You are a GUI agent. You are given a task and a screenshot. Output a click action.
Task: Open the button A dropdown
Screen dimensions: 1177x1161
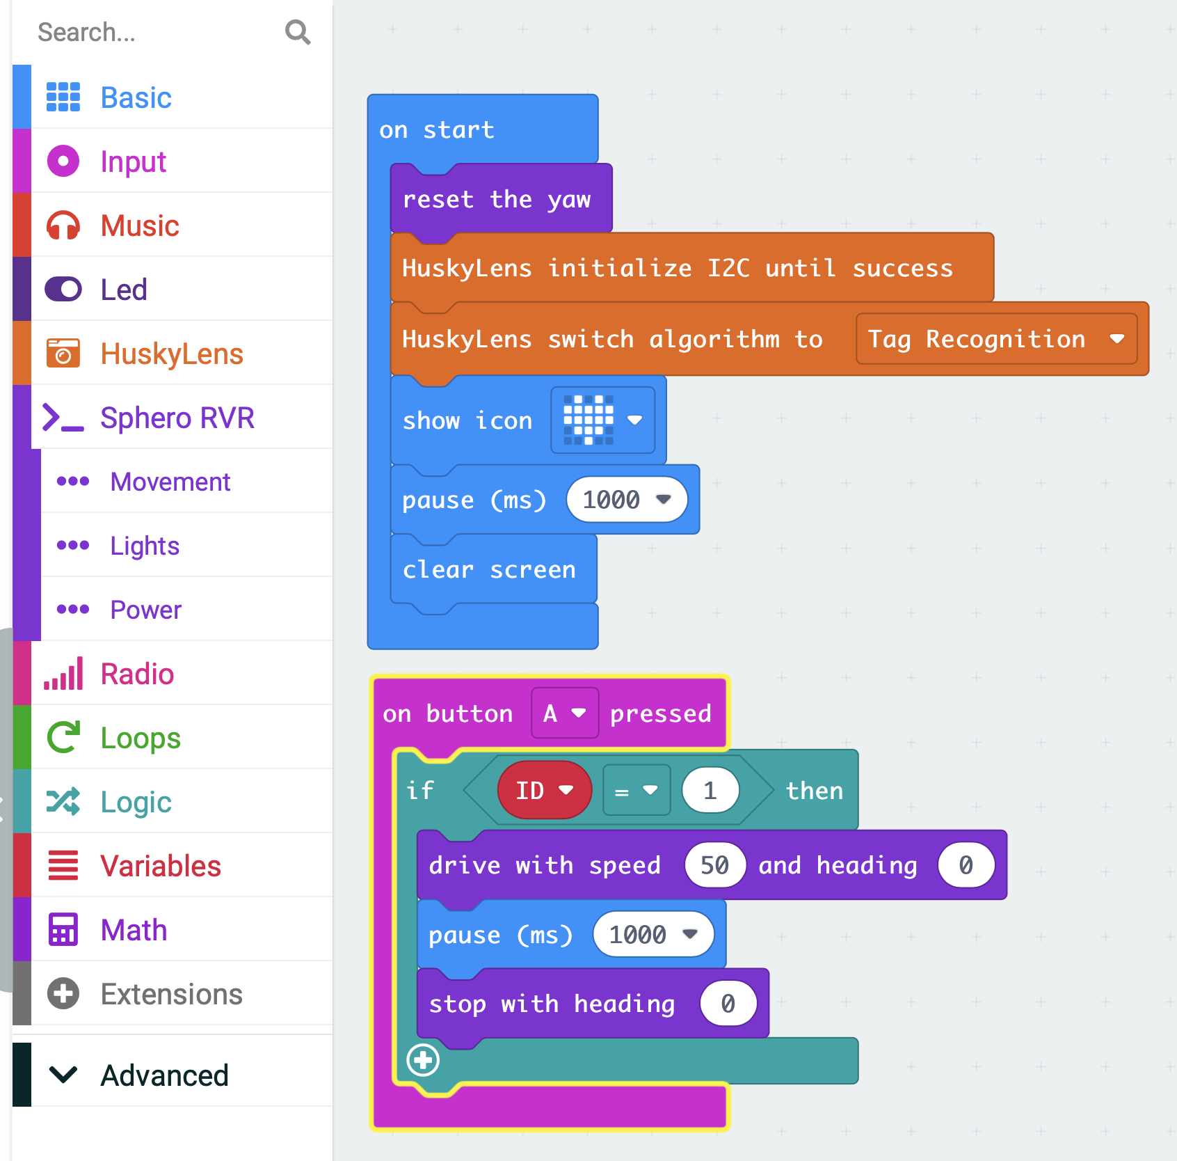pos(565,713)
